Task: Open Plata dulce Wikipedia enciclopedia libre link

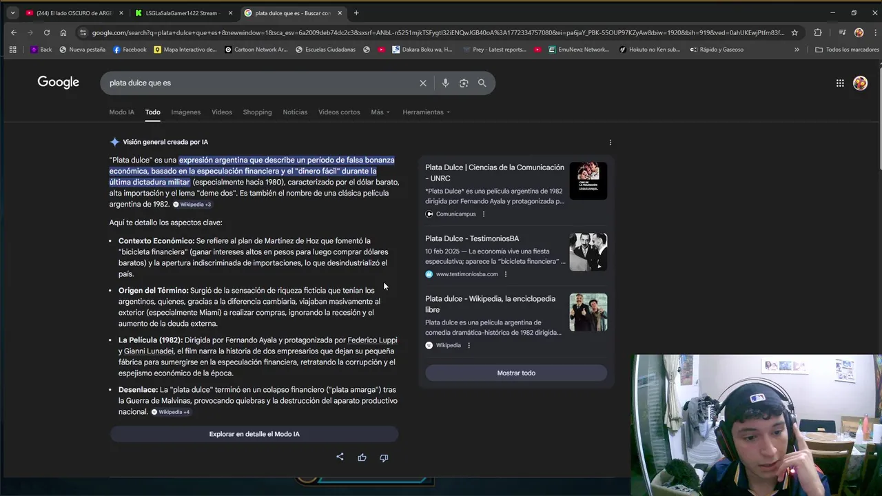Action: [490, 304]
